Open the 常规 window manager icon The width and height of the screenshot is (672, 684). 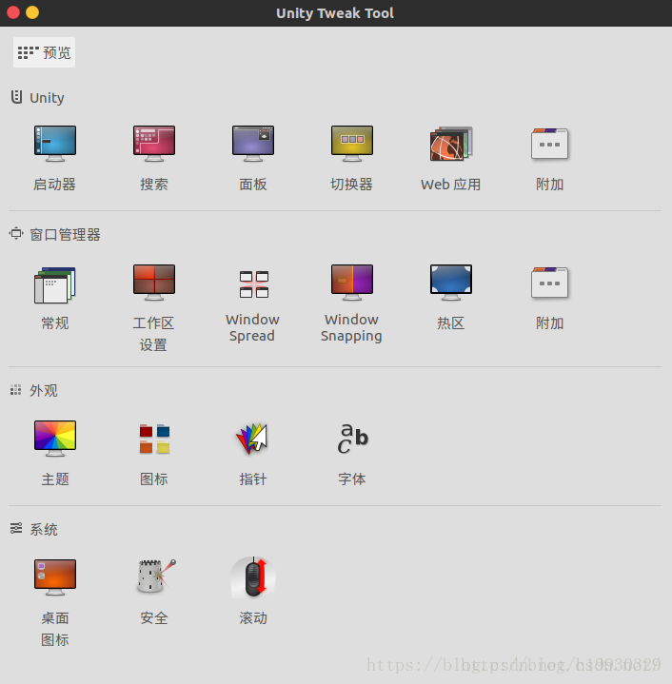(x=55, y=284)
